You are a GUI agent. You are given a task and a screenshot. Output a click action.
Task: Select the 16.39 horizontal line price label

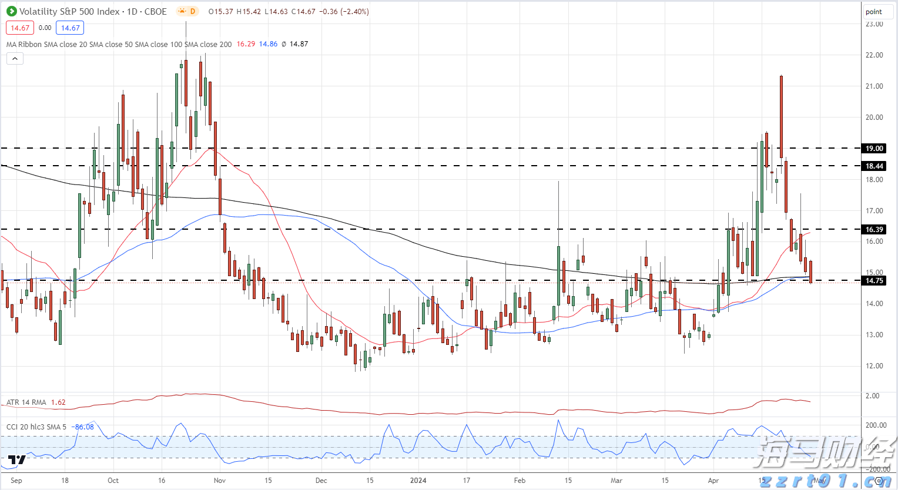point(874,230)
